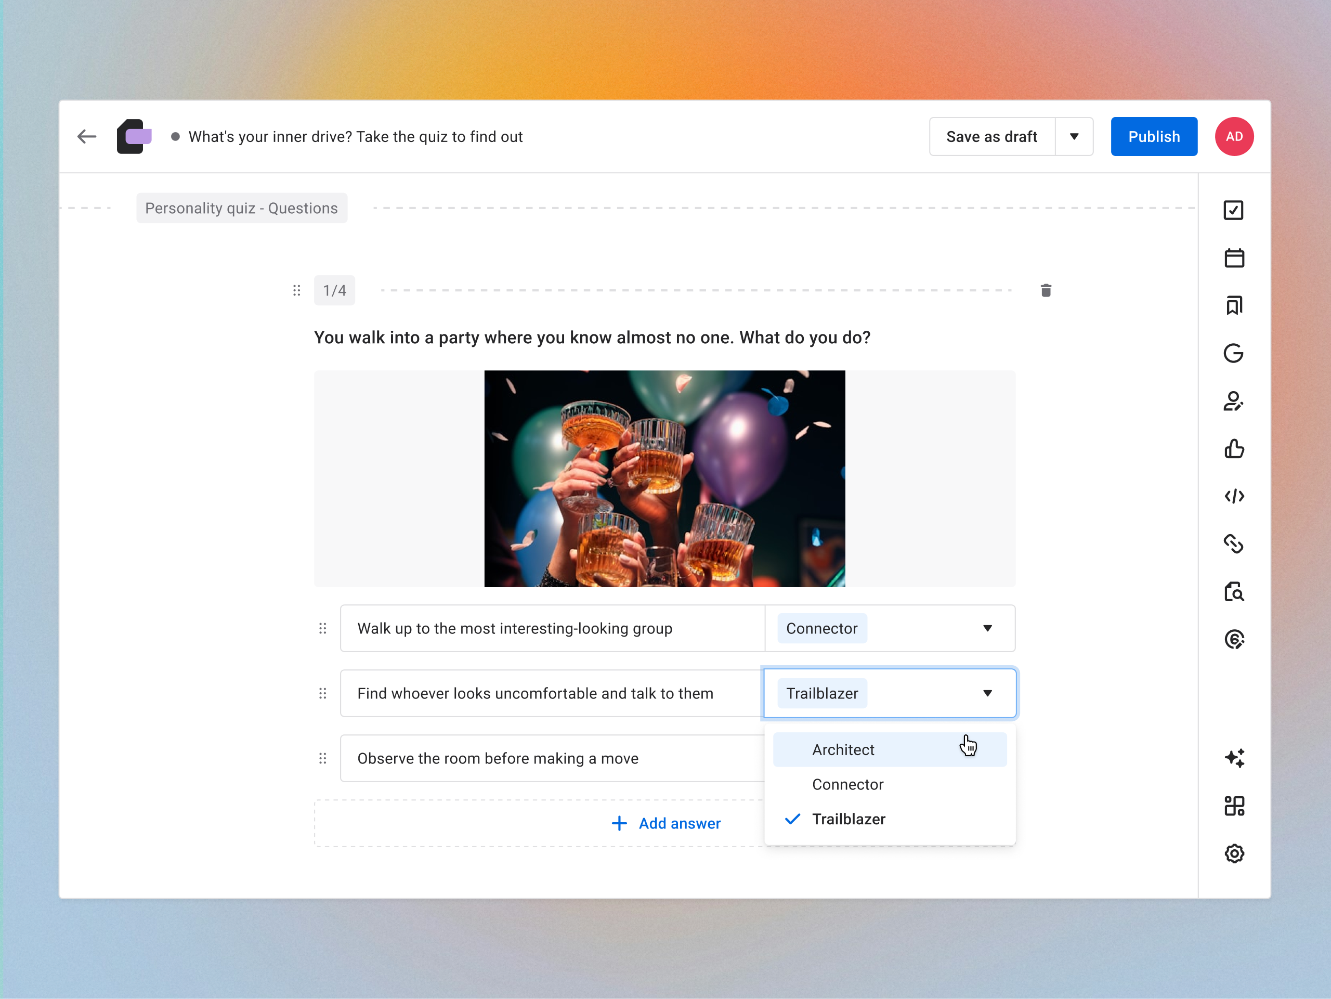Open the calendar schedule icon

(1234, 257)
